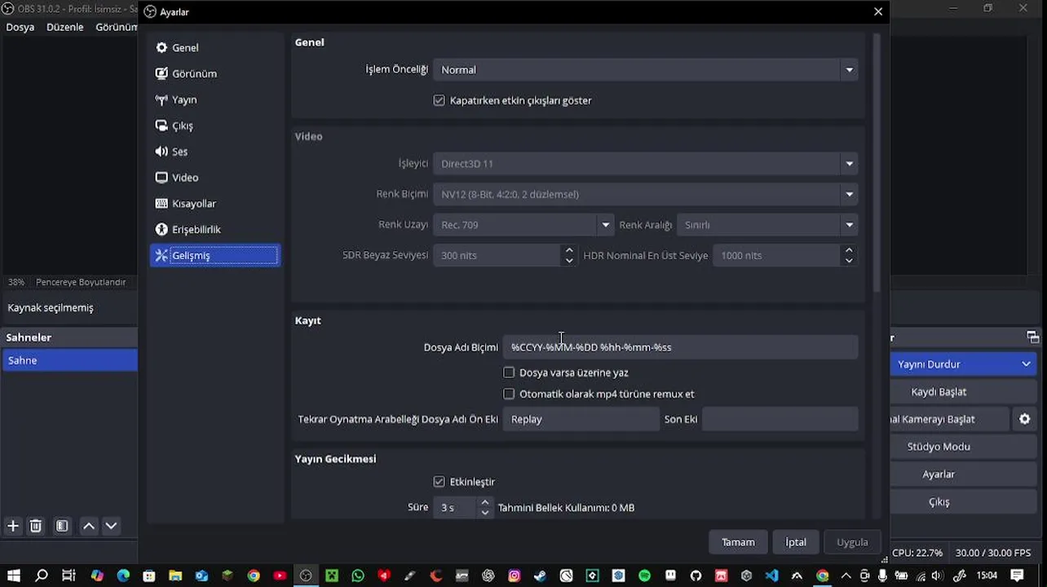Open the Renk Biçimi NV12 dropdown

point(645,194)
